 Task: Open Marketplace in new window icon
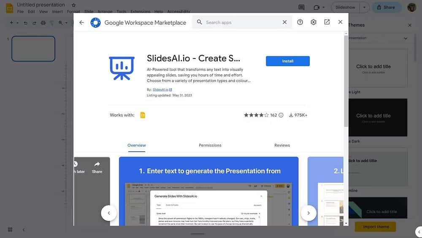pos(327,22)
